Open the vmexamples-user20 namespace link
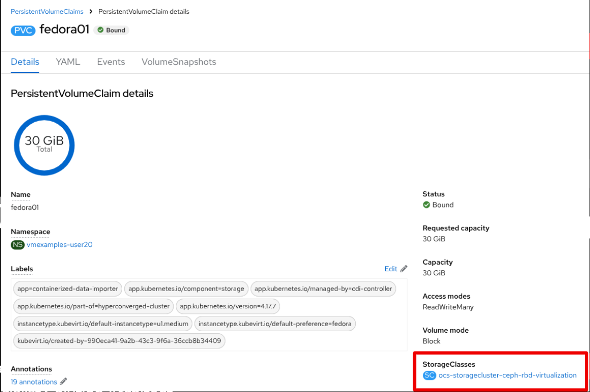The width and height of the screenshot is (590, 392). pos(59,244)
